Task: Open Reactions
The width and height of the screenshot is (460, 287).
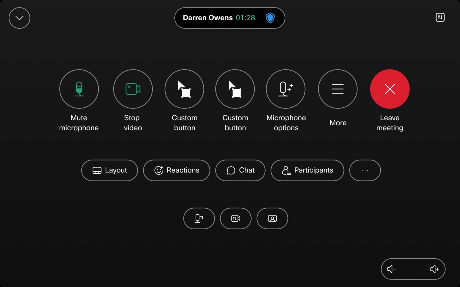Action: pos(177,170)
